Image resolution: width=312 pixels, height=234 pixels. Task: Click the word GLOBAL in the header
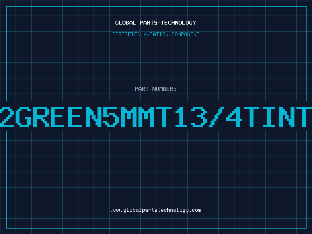pyautogui.click(x=126, y=23)
